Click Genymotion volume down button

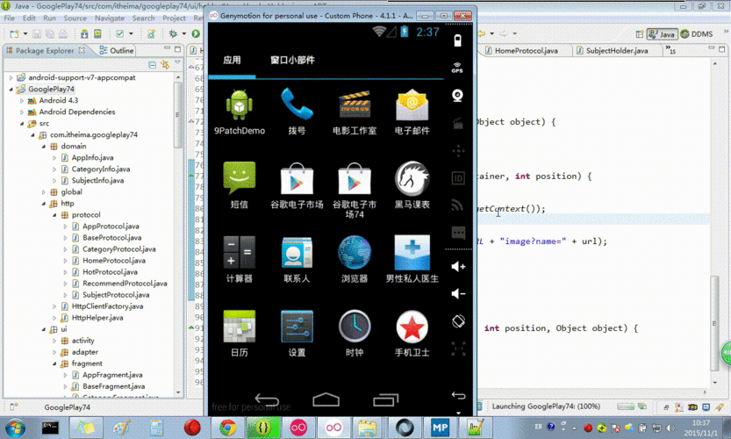click(458, 293)
